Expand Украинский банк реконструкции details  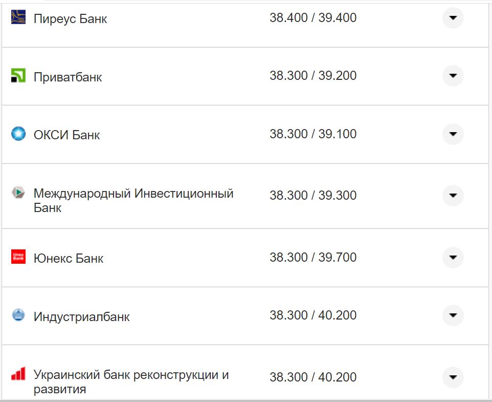pyautogui.click(x=453, y=377)
